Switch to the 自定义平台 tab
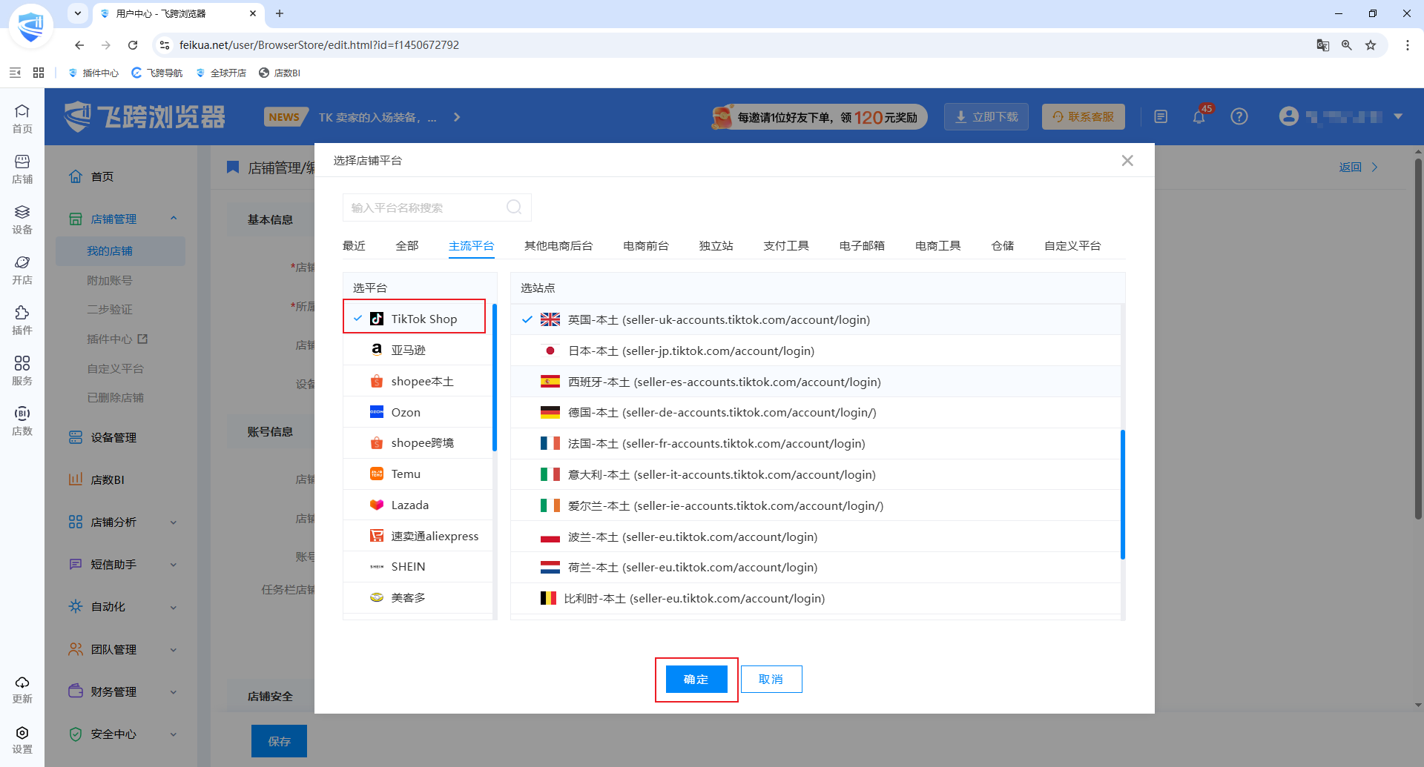The width and height of the screenshot is (1424, 767). pyautogui.click(x=1072, y=245)
